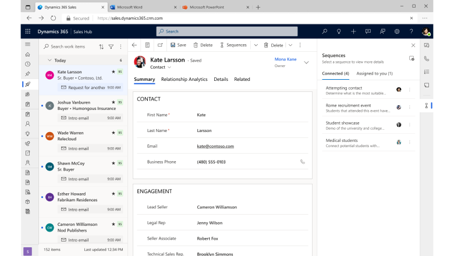
Task: Switch to Relationship Analytics tab
Action: pos(184,79)
